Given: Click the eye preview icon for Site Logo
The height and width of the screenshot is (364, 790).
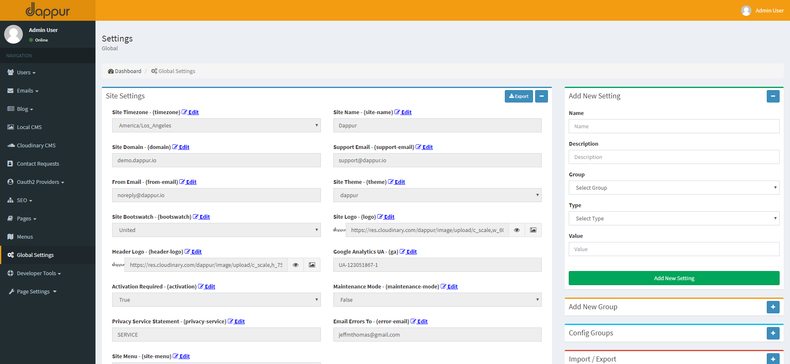Looking at the screenshot, I should click(517, 230).
